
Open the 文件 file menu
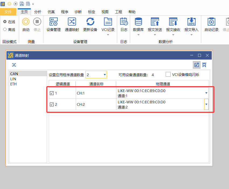pos(9,12)
